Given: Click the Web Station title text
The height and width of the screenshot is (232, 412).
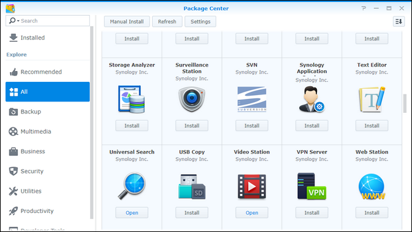Looking at the screenshot, I should [372, 152].
